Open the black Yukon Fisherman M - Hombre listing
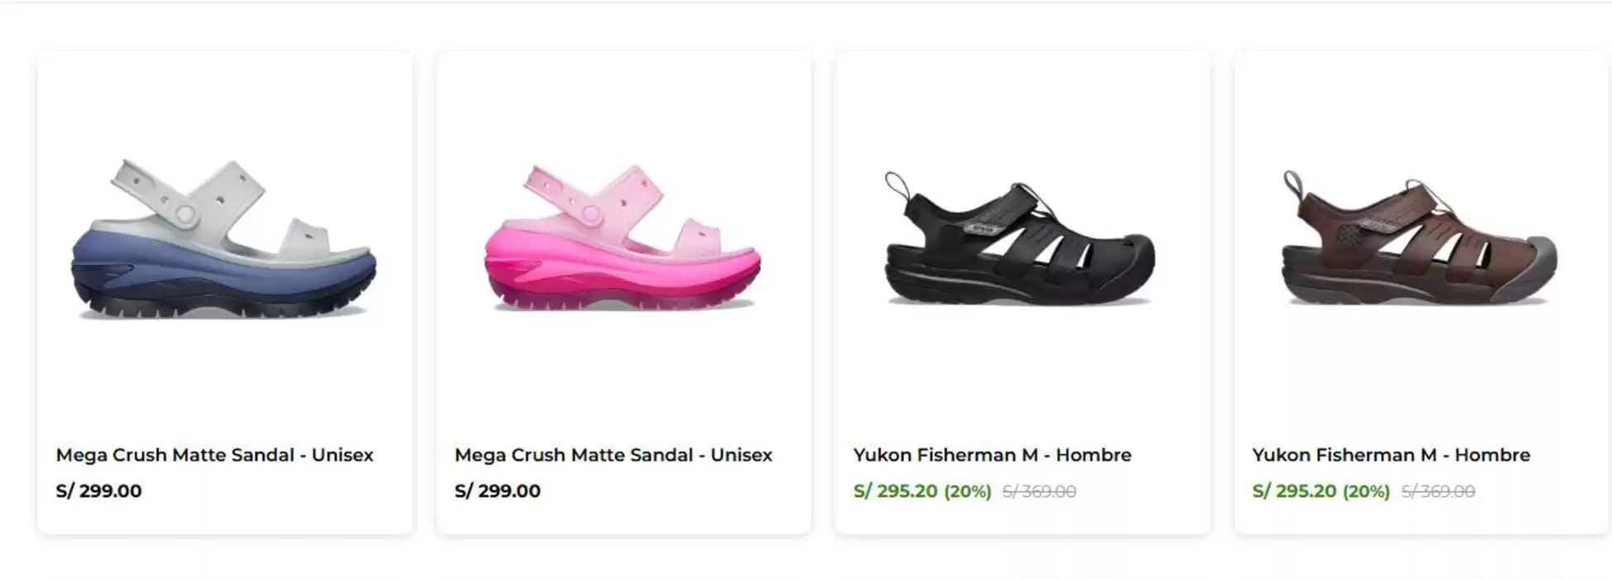 pyautogui.click(x=993, y=454)
